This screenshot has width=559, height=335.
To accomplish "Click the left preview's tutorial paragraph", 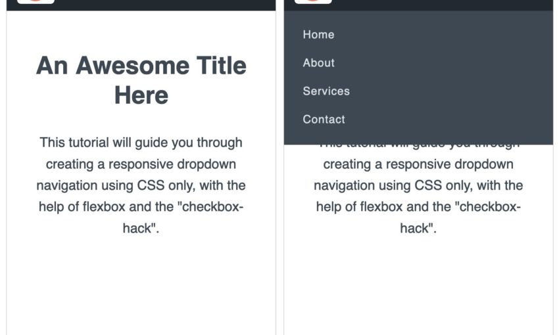I will click(141, 185).
